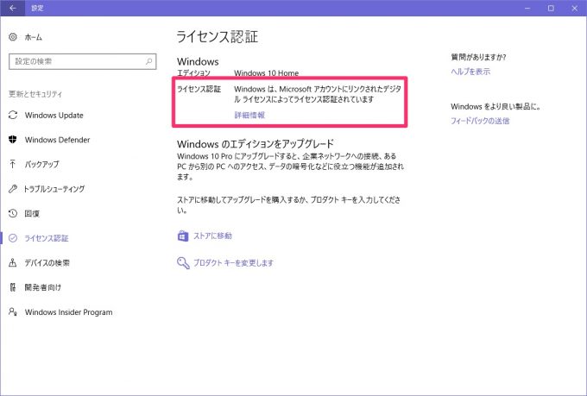
Task: Click Windows のエディションをアップグレード heading
Action: coord(256,144)
